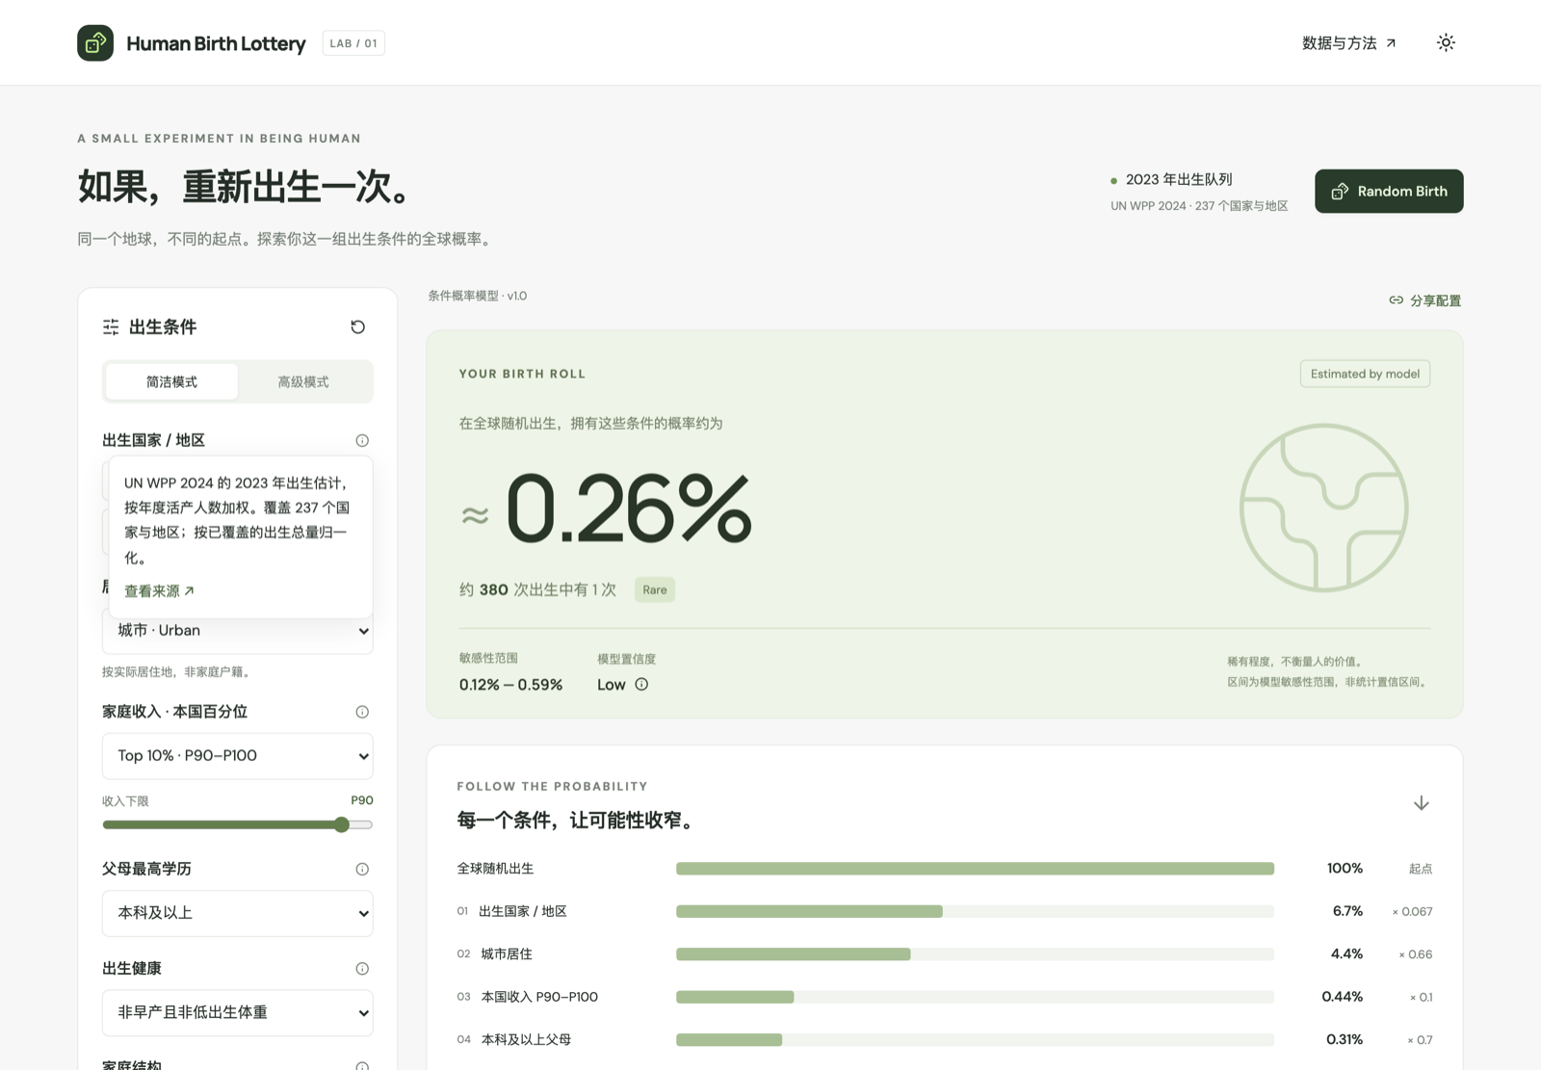Open the 数据与方法 link
The height and width of the screenshot is (1070, 1541).
[x=1348, y=43]
